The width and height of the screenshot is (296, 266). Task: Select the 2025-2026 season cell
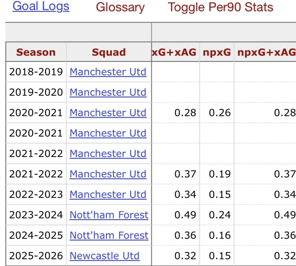[36, 256]
